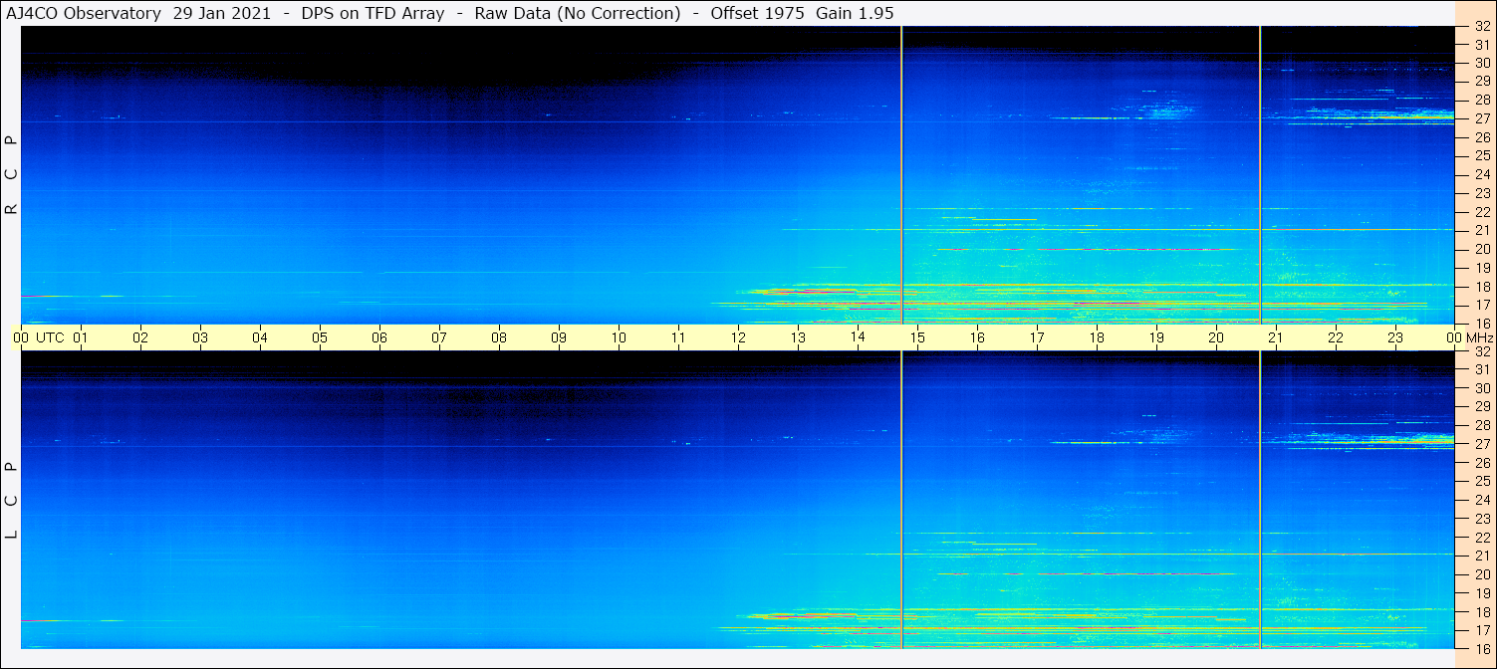The width and height of the screenshot is (1497, 669).
Task: Click the "28" MHz label of the RCP panel
Action: (1482, 100)
